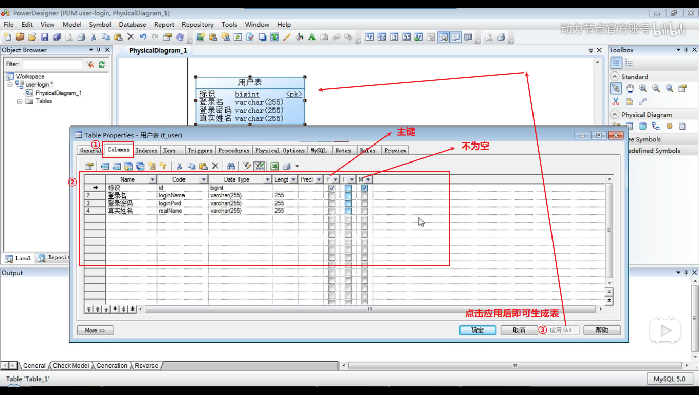Toggle Foreign key checkbox for 标识 row
Screen dimensions: 699x395
click(348, 188)
